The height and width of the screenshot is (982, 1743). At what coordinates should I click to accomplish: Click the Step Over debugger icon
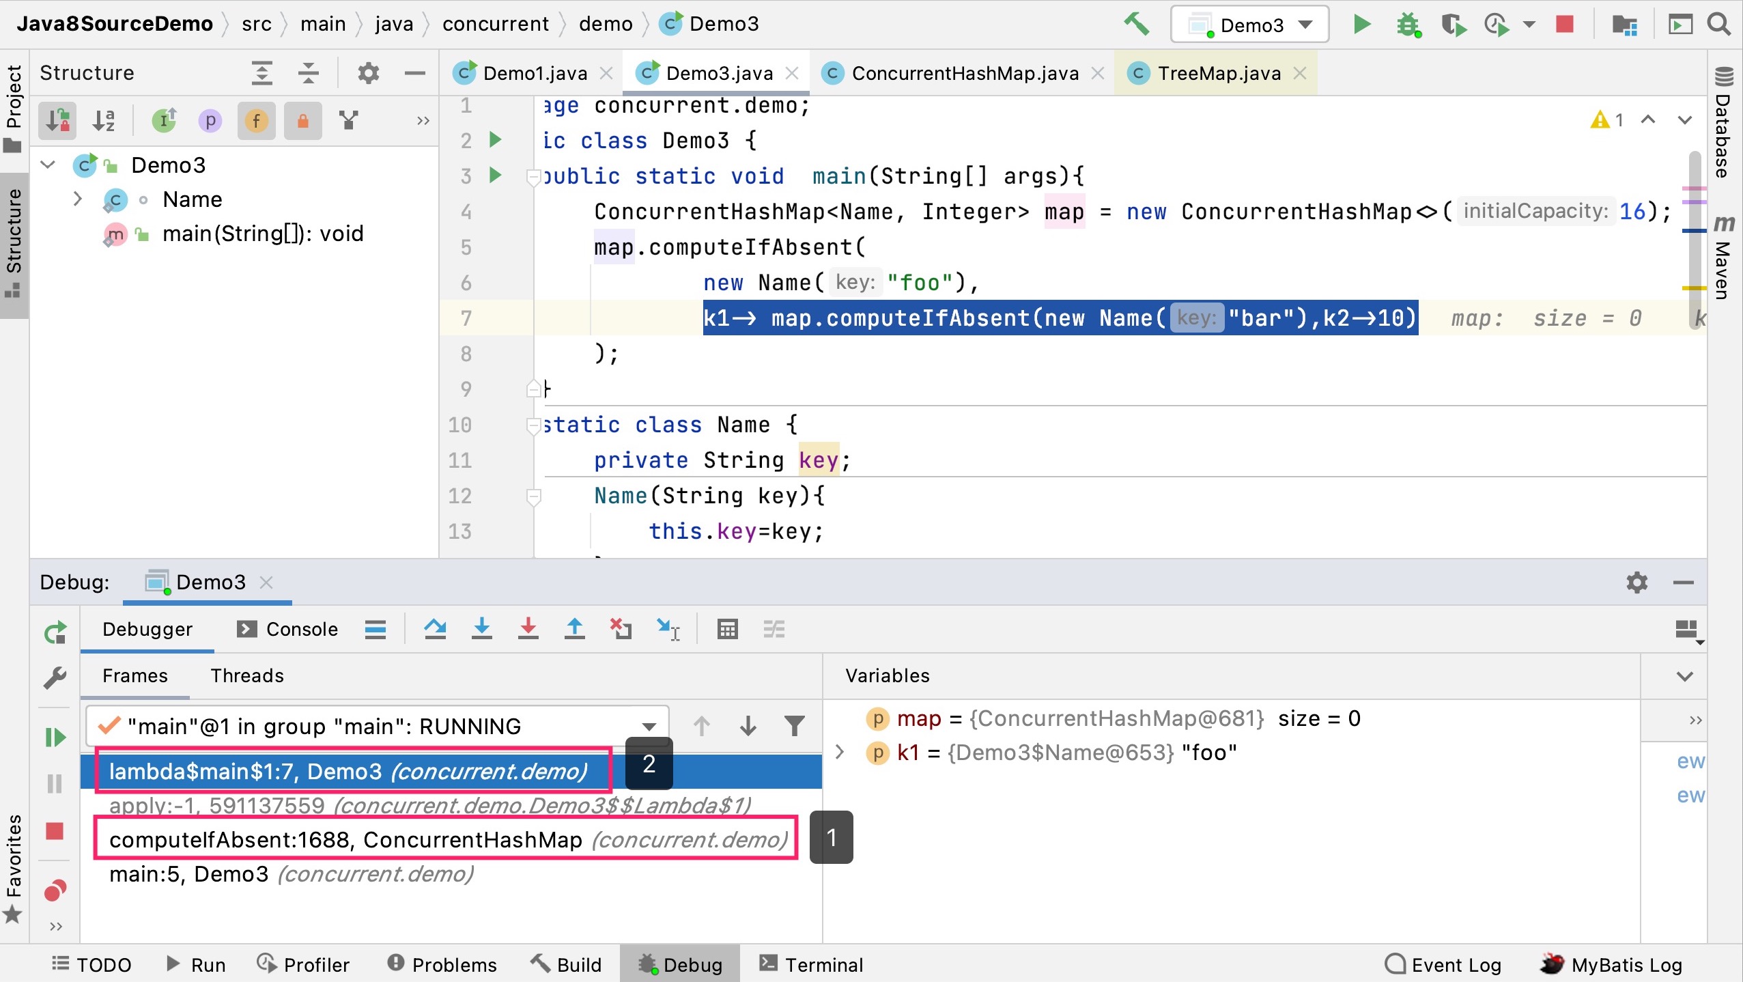click(435, 628)
